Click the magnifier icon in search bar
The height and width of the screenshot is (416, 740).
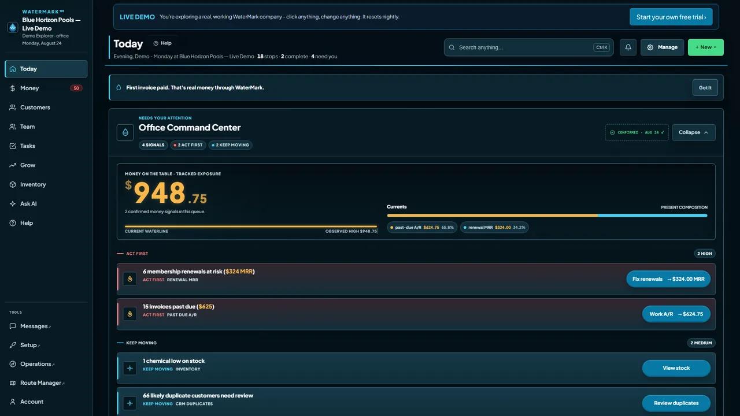(x=452, y=47)
